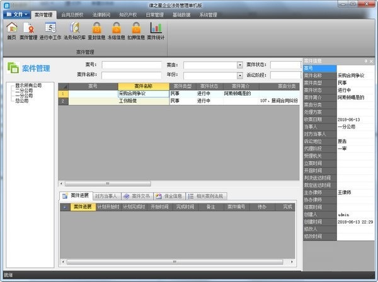Open the 案件管理 ribbon icon
This screenshot has height=282, width=378.
pos(28,31)
